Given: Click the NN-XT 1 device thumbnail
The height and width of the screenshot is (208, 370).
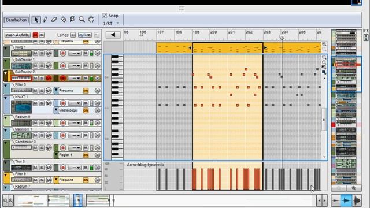Looking at the screenshot, I should pyautogui.click(x=21, y=107).
